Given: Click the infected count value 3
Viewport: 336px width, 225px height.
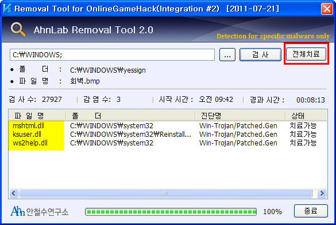Looking at the screenshot, I should [118, 100].
